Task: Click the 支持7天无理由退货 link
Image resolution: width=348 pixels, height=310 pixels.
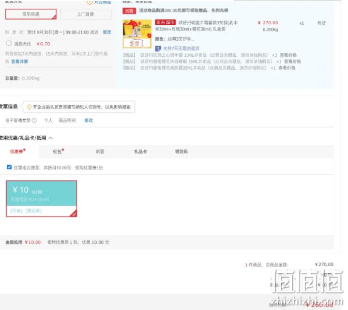Action: pos(181,48)
